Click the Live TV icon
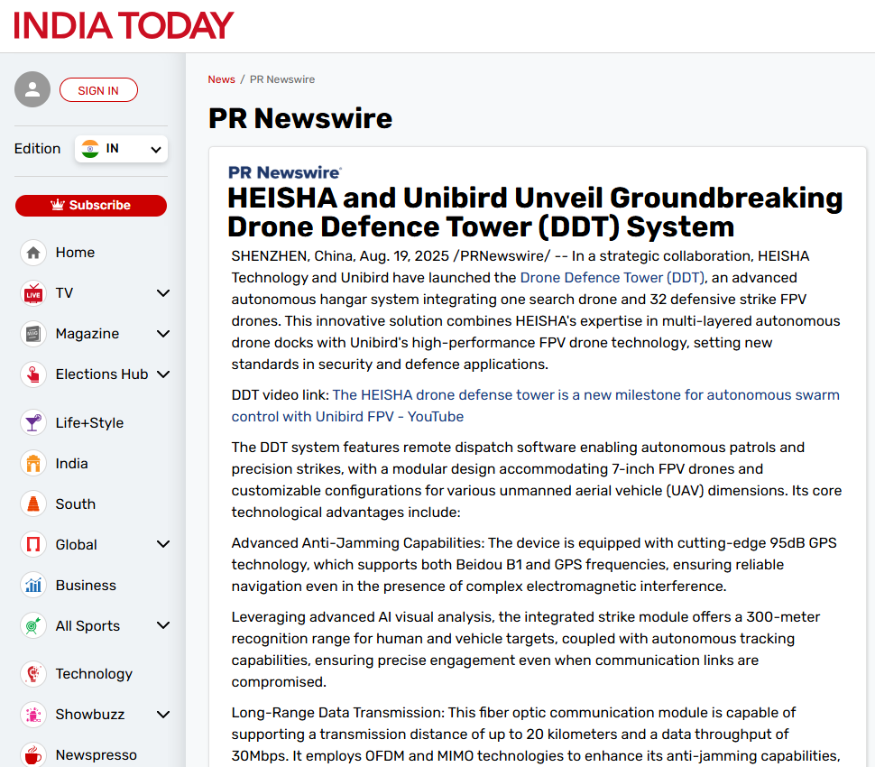 [33, 293]
